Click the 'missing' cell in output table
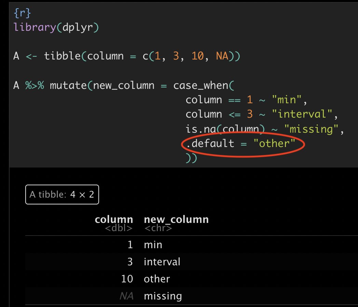358x307 pixels. tap(163, 296)
